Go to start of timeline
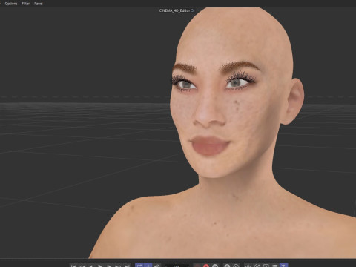The image size is (356, 267). (x=73, y=266)
